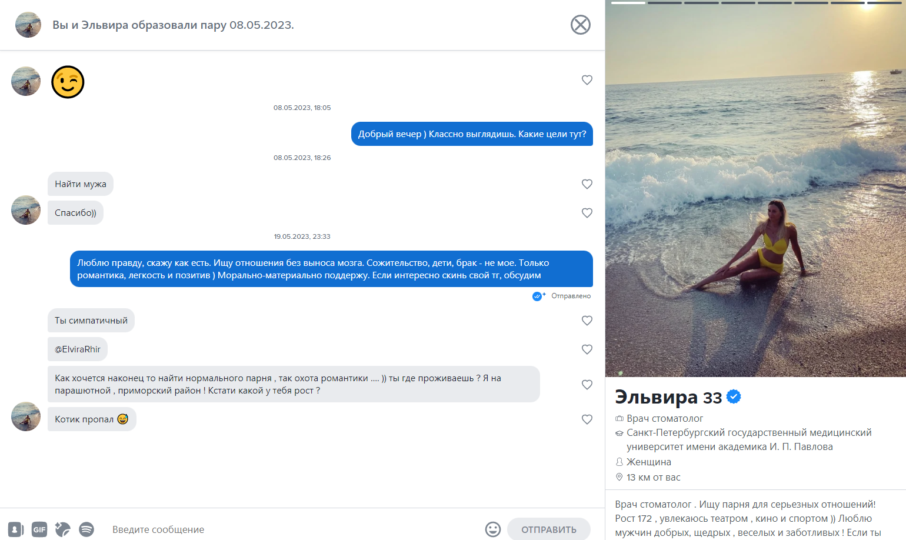Open the Spotify song sharing icon

86,529
